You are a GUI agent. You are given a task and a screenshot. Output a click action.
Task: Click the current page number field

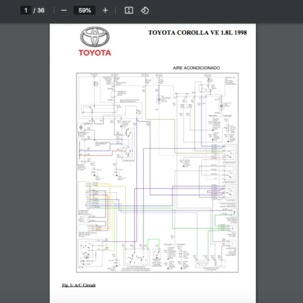point(25,11)
